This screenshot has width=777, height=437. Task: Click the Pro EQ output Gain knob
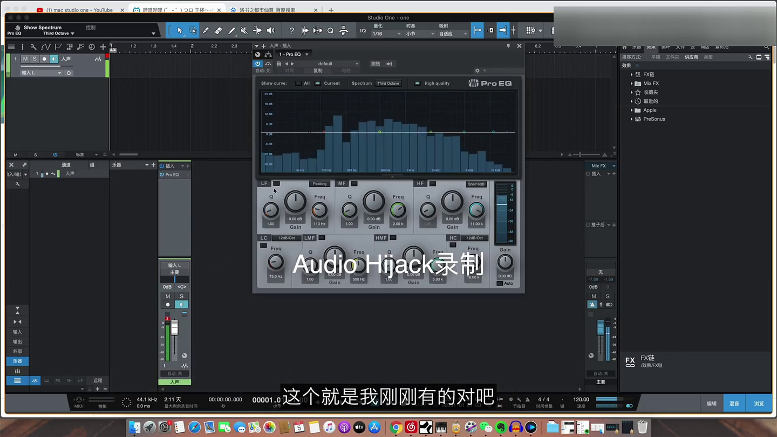point(505,262)
